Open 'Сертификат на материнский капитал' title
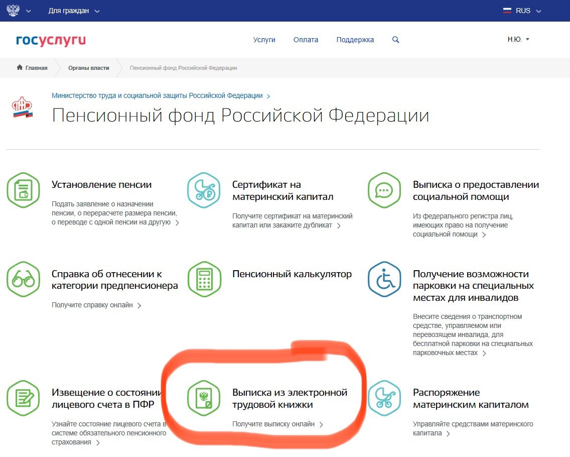Viewport: 570px width, 457px height. (283, 191)
